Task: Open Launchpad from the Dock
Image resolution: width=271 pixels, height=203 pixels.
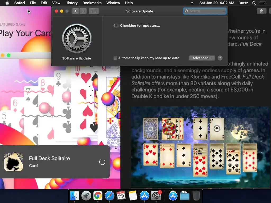Action: click(86, 196)
